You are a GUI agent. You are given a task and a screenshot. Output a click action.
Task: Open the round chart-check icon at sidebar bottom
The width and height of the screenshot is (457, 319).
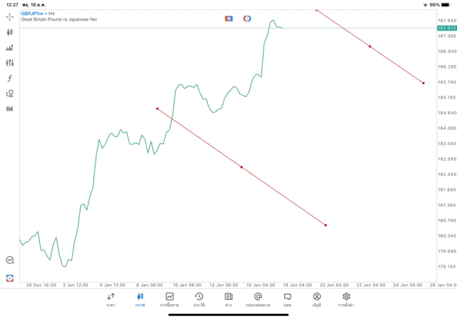coord(10,260)
